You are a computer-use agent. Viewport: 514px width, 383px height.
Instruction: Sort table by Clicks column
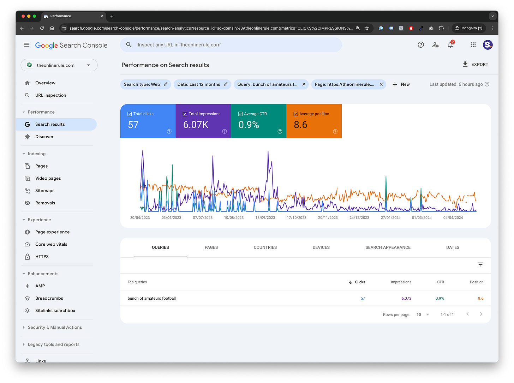pos(357,282)
